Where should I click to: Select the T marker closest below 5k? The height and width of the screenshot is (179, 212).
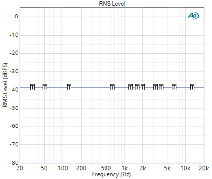[161, 87]
